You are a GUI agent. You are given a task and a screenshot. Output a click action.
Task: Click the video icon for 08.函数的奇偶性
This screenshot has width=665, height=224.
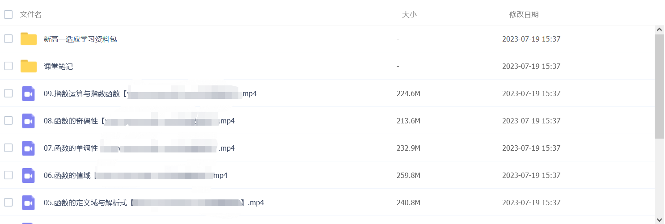pos(29,121)
